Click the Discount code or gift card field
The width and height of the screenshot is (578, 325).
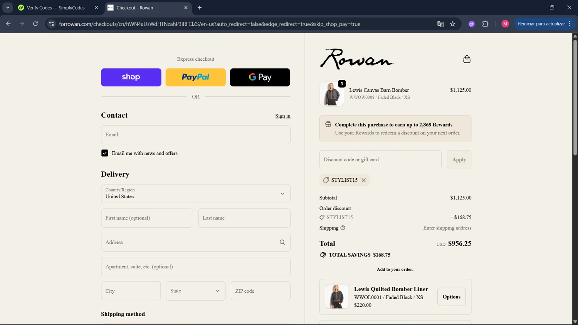tap(380, 159)
